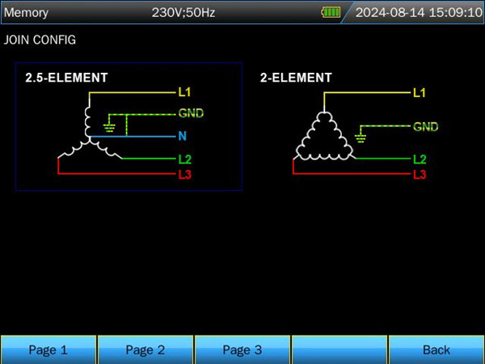Click the L2 label in 2-ELEMENT diagram
Image resolution: width=485 pixels, height=364 pixels.
click(420, 159)
